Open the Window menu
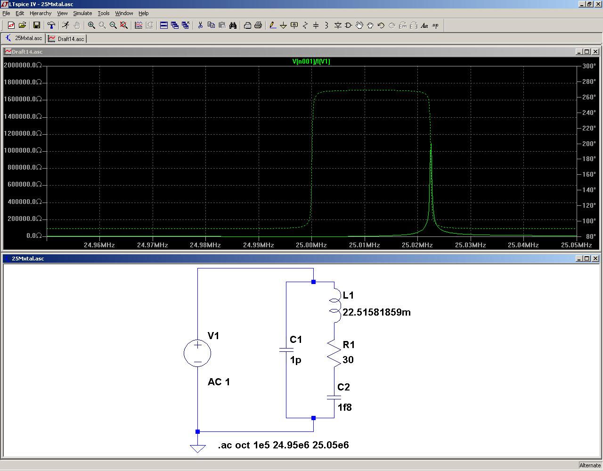Screen dimensions: 603x471 [124, 13]
